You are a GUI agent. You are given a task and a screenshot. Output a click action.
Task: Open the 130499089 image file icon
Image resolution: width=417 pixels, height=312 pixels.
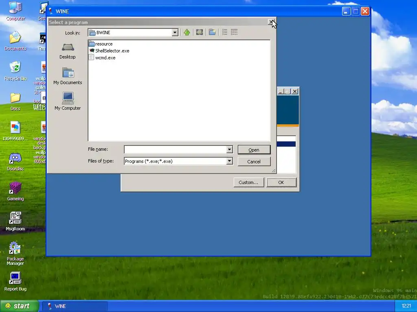15,131
